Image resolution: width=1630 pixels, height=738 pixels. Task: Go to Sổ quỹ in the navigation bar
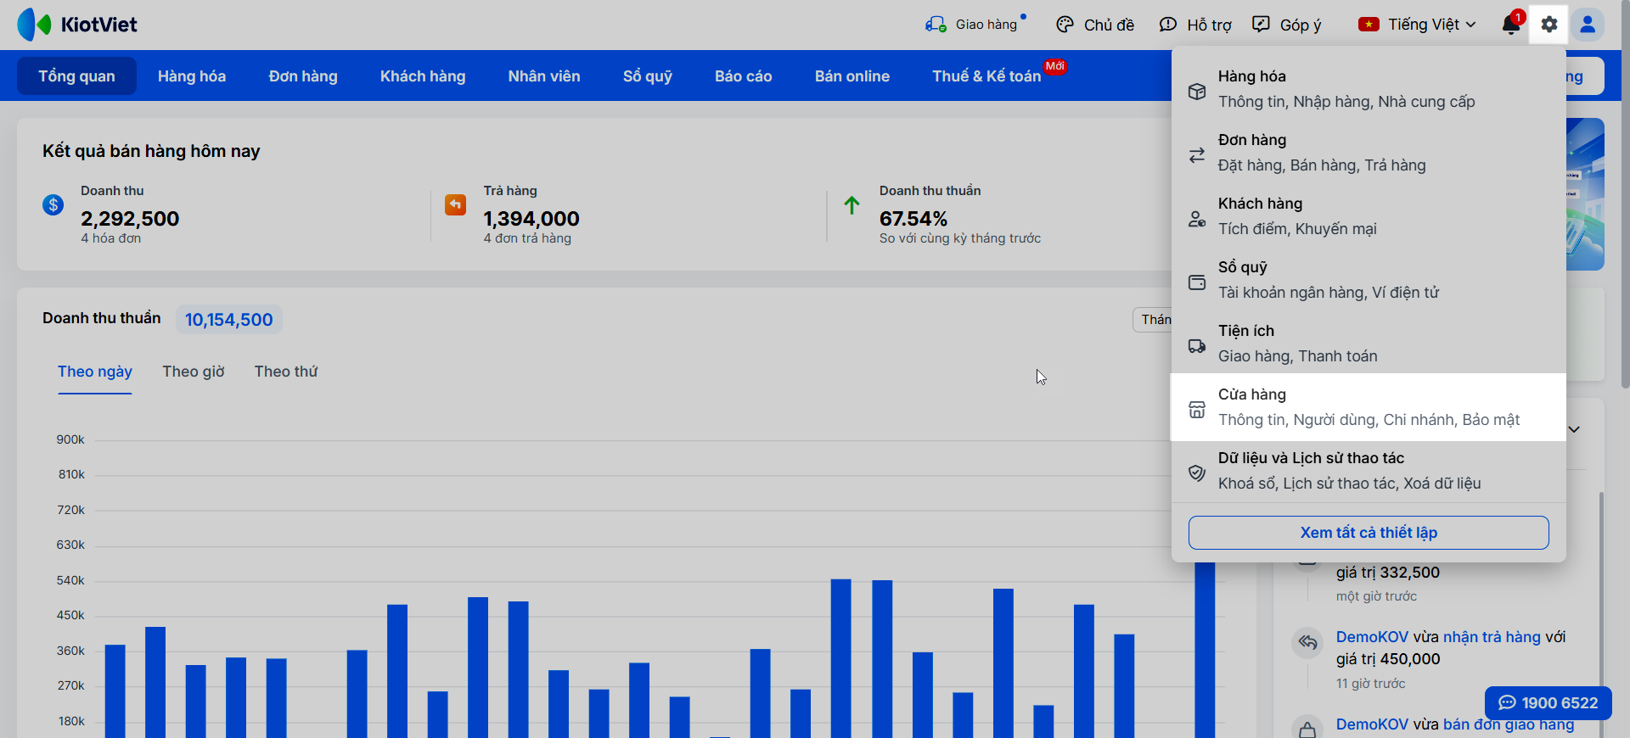point(648,76)
